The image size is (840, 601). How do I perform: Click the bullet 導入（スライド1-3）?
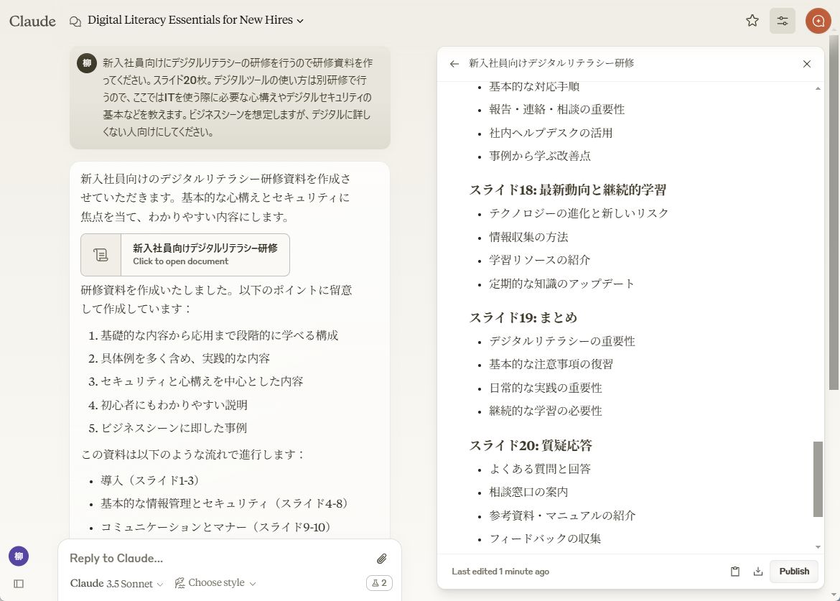[x=150, y=480]
